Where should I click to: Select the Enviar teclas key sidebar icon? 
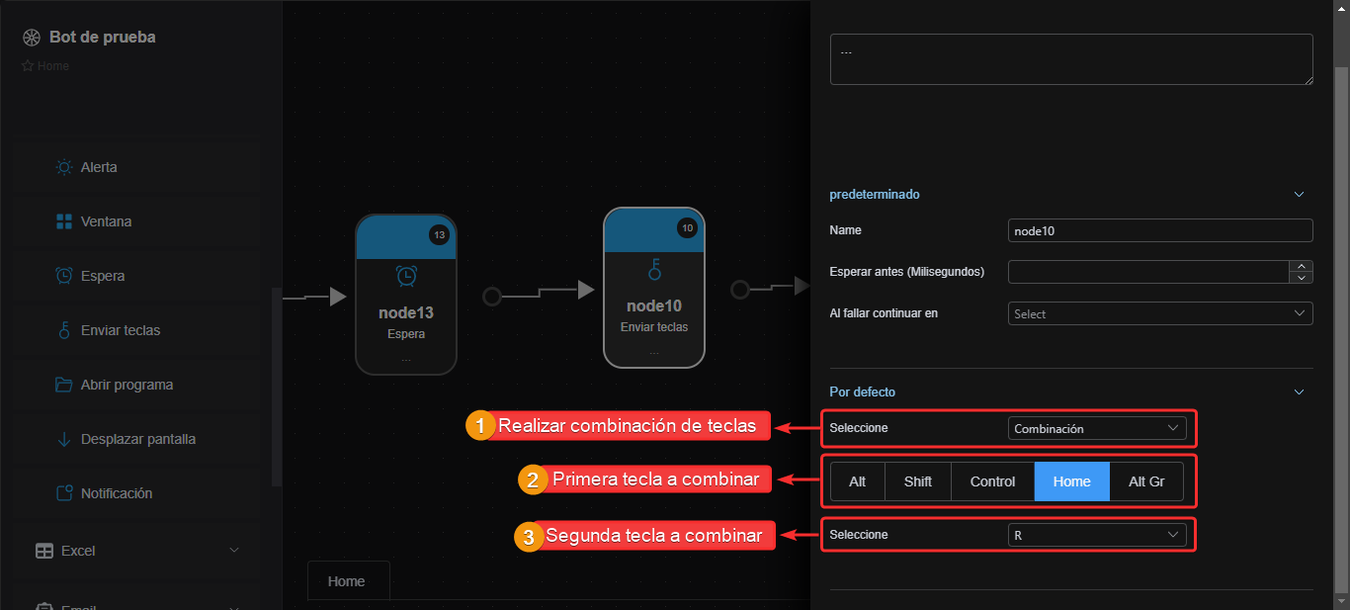[x=64, y=330]
